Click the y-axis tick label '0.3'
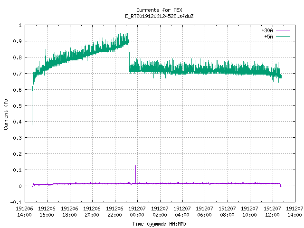304x228 pixels. pyautogui.click(x=17, y=138)
